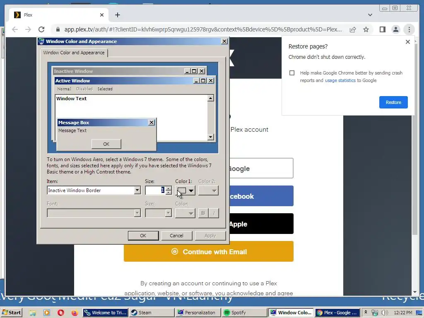Click the Chrome forward arrow

point(28,29)
